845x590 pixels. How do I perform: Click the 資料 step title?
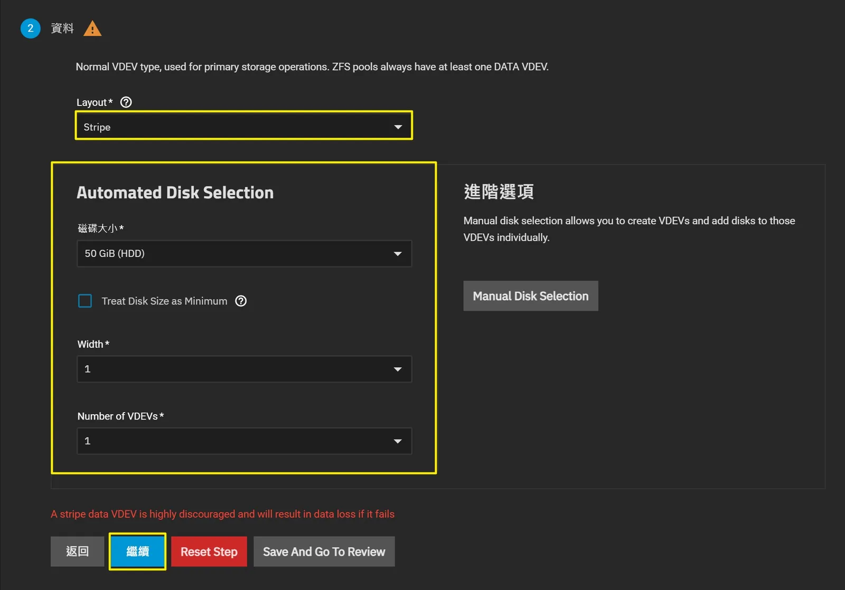[62, 28]
